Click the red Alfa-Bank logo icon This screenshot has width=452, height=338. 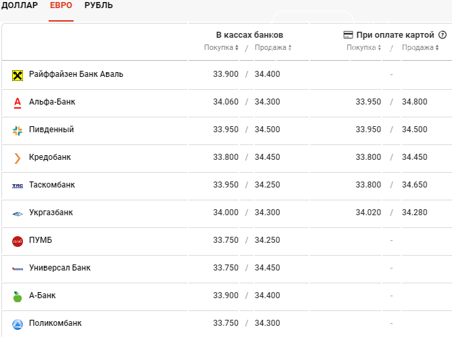click(x=18, y=103)
